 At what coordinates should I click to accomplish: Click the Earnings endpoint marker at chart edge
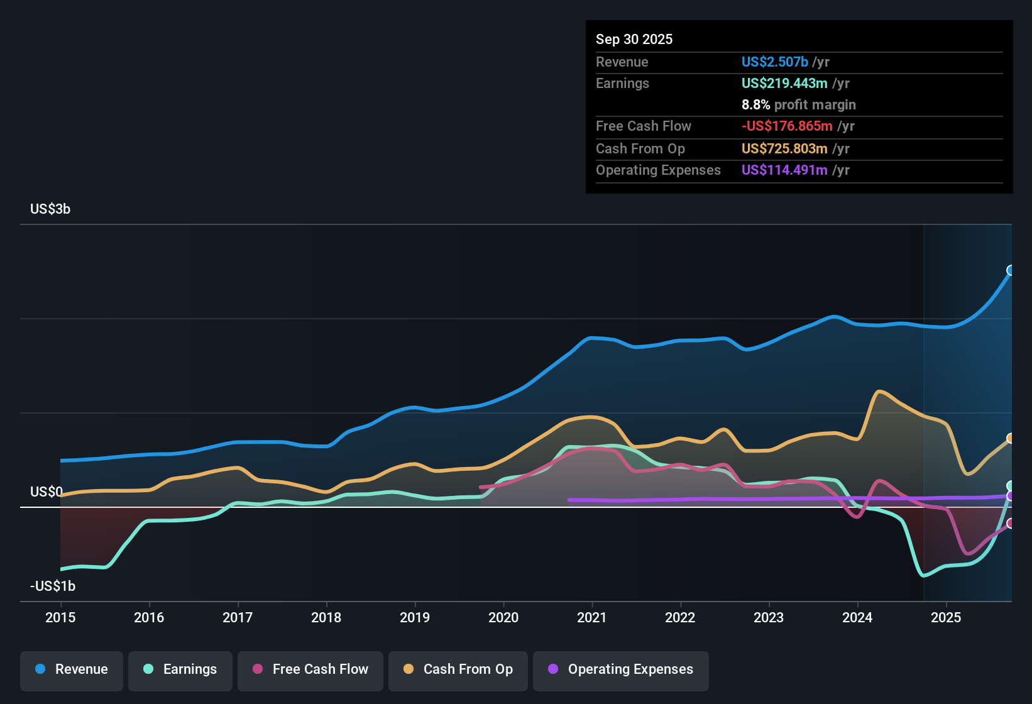pyautogui.click(x=1011, y=485)
